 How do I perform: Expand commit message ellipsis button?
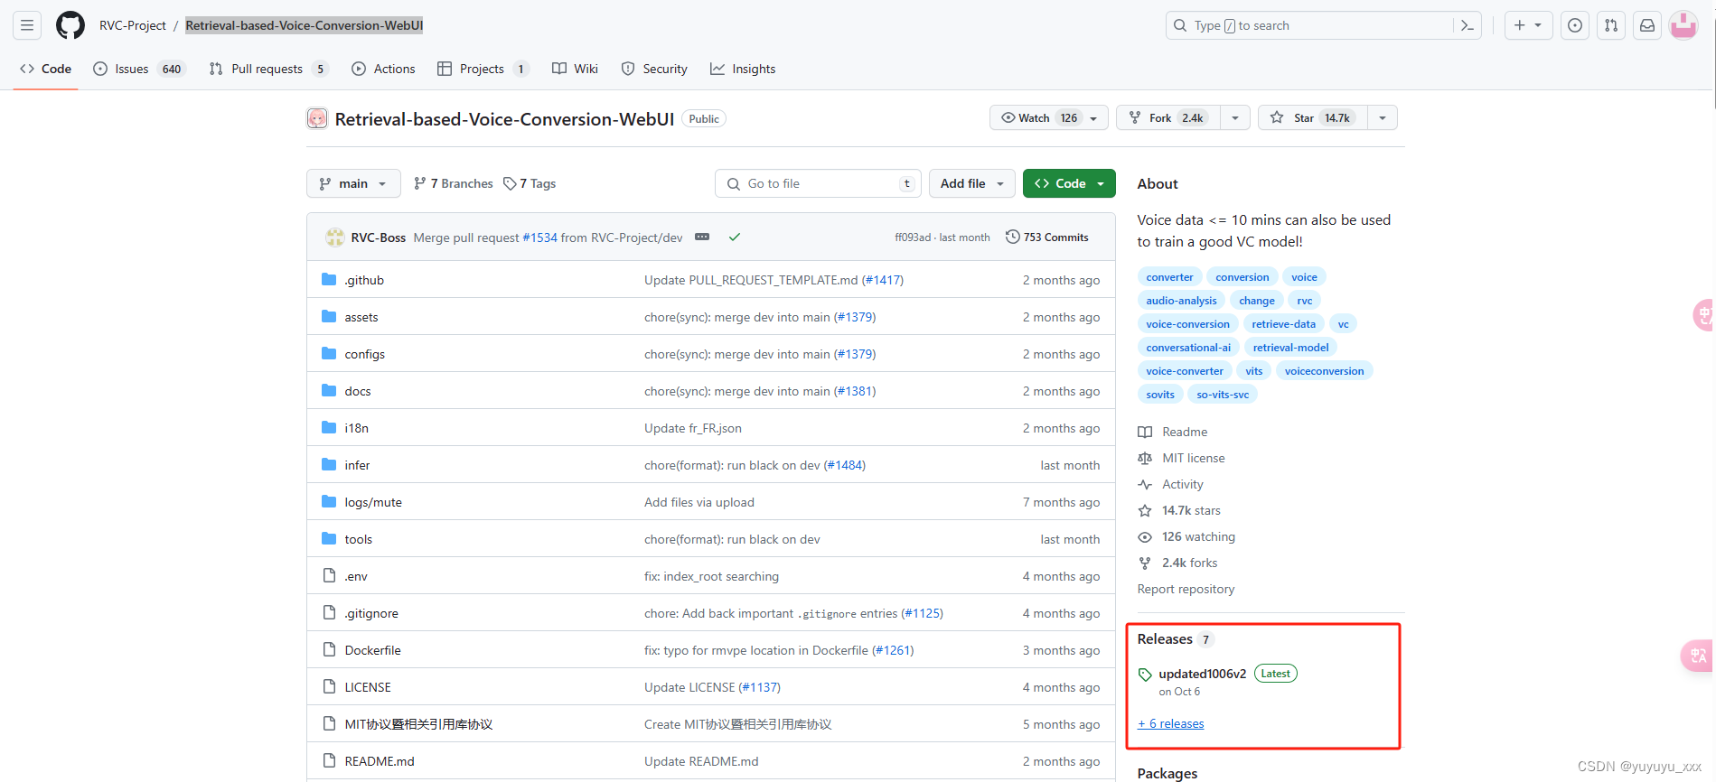click(702, 237)
